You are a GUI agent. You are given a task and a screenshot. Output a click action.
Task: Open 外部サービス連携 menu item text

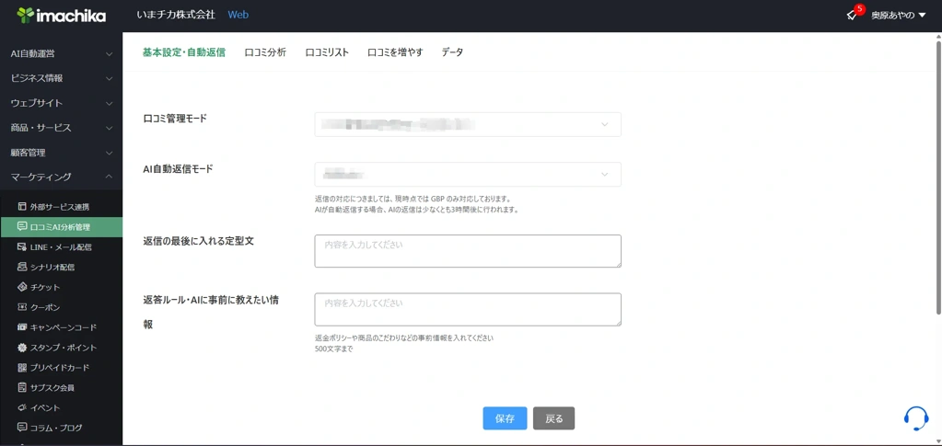[60, 207]
